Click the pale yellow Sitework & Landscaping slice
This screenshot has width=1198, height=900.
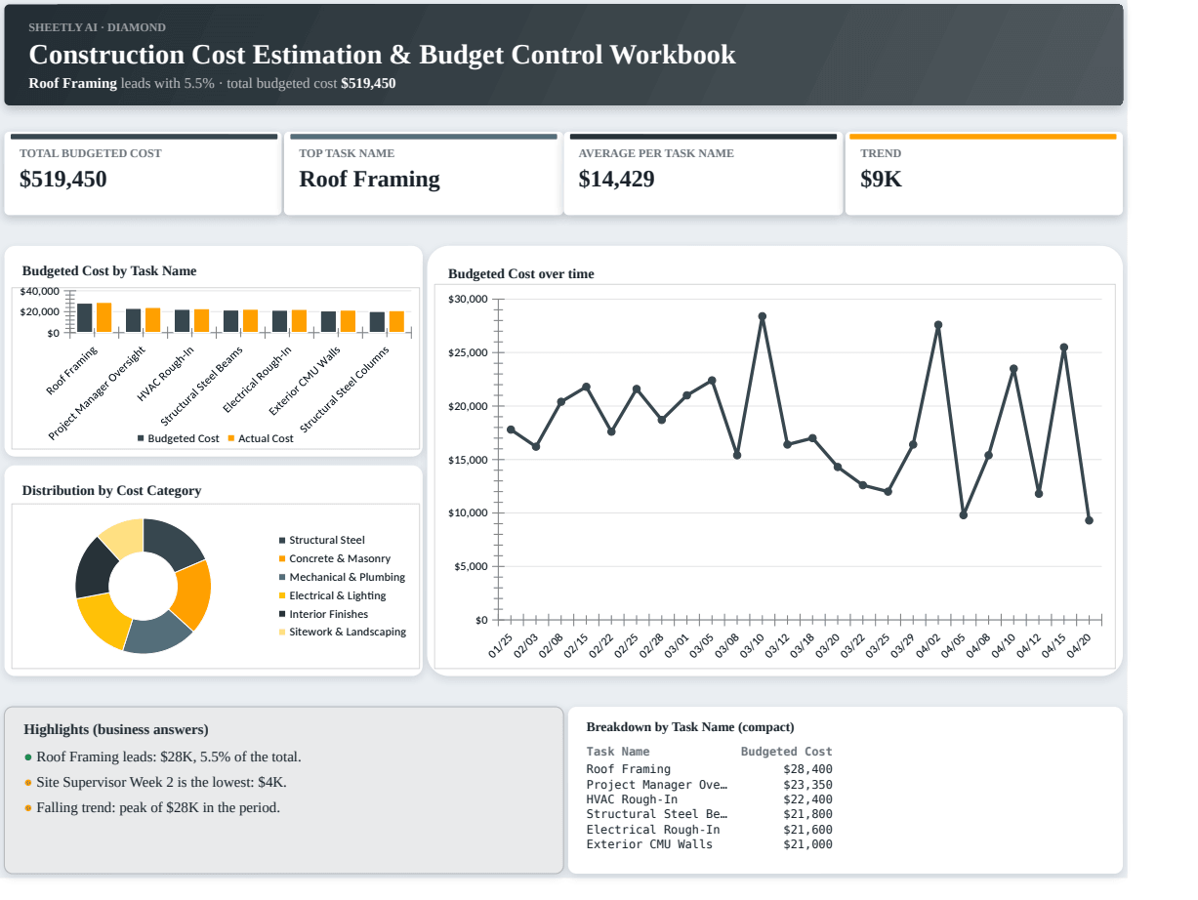point(124,538)
